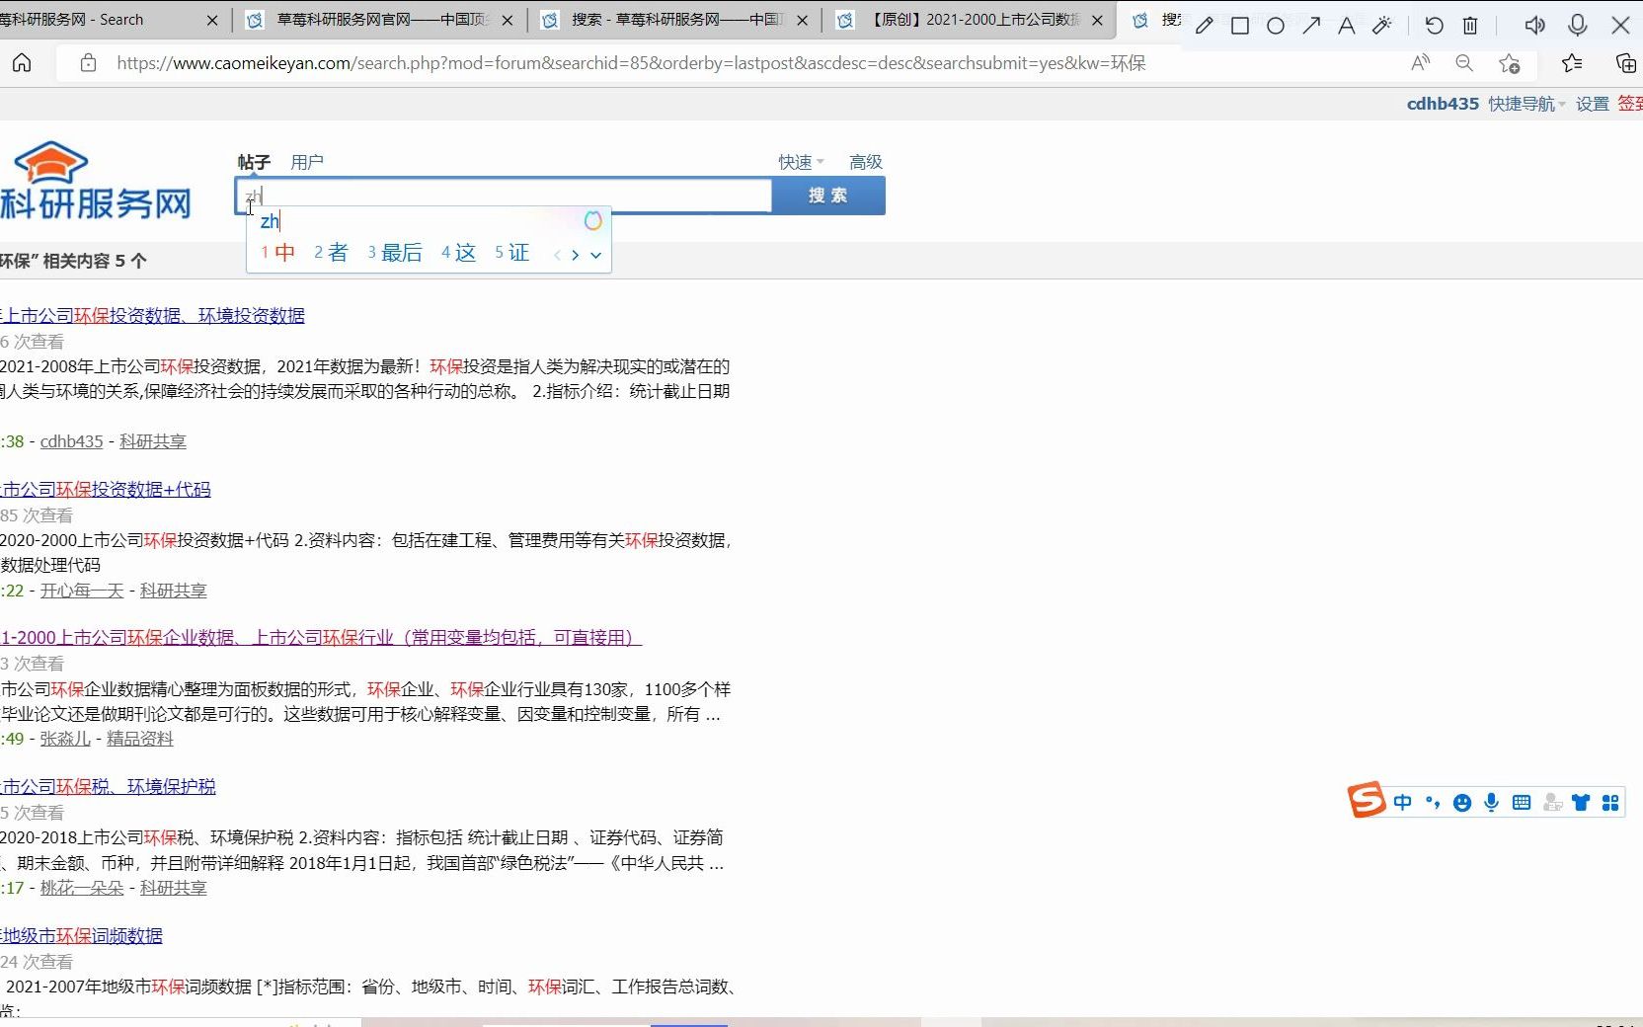Open '地级市环保词频数据' result
This screenshot has width=1643, height=1027.
pos(82,936)
